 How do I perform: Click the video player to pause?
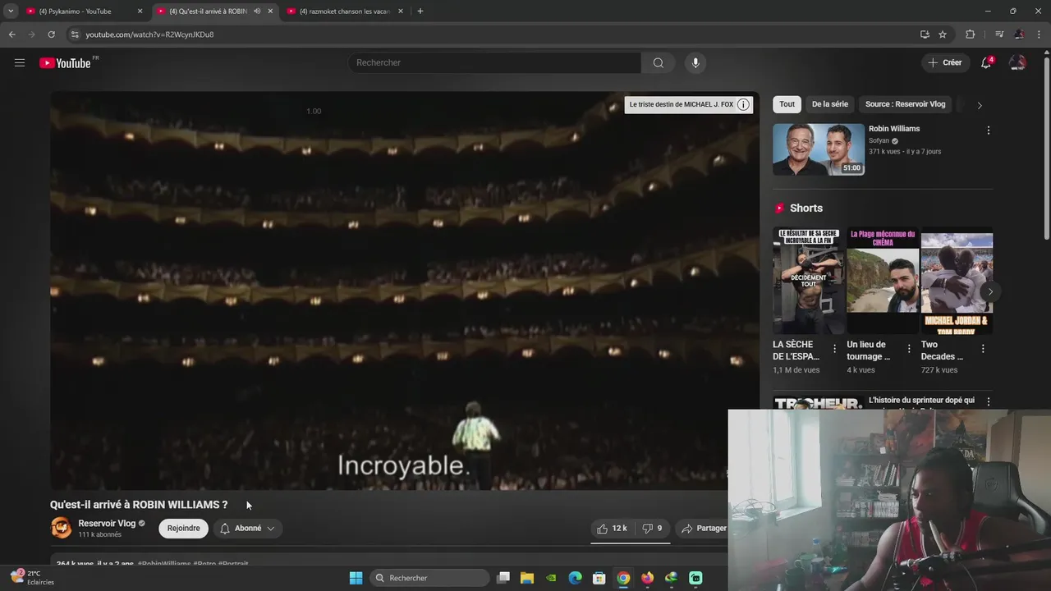(404, 291)
